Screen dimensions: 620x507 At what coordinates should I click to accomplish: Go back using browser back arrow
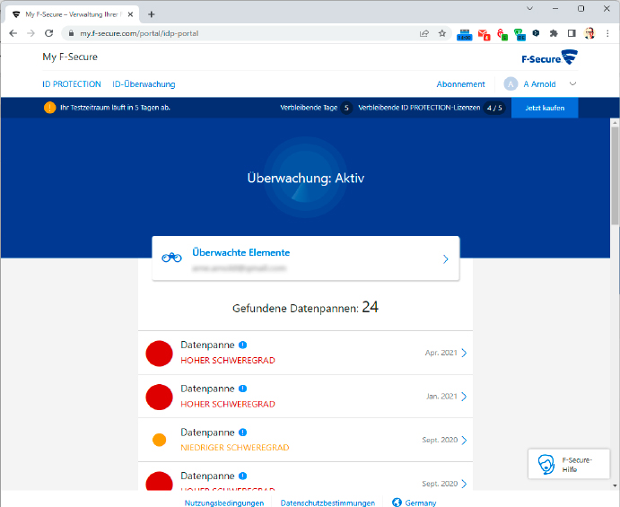tap(13, 33)
